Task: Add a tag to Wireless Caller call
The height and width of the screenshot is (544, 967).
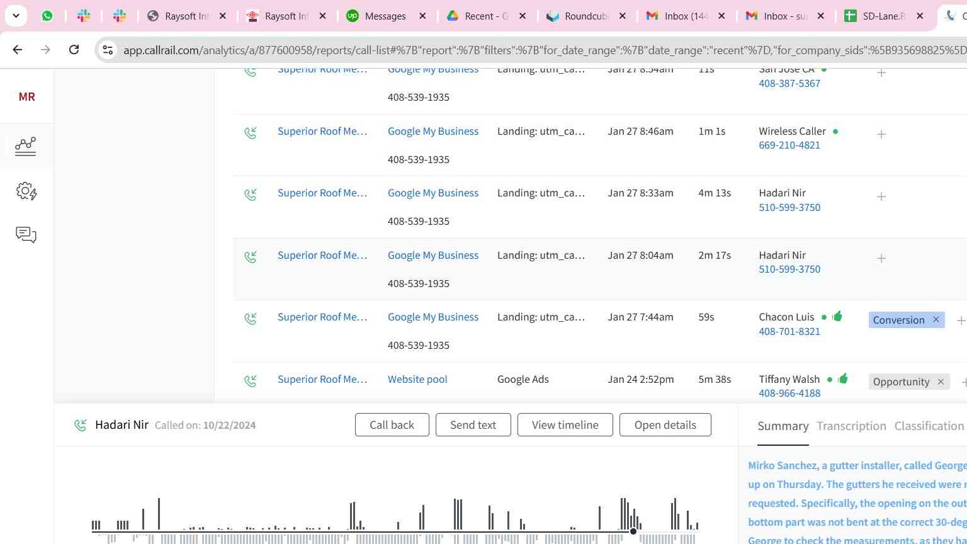Action: pyautogui.click(x=881, y=134)
